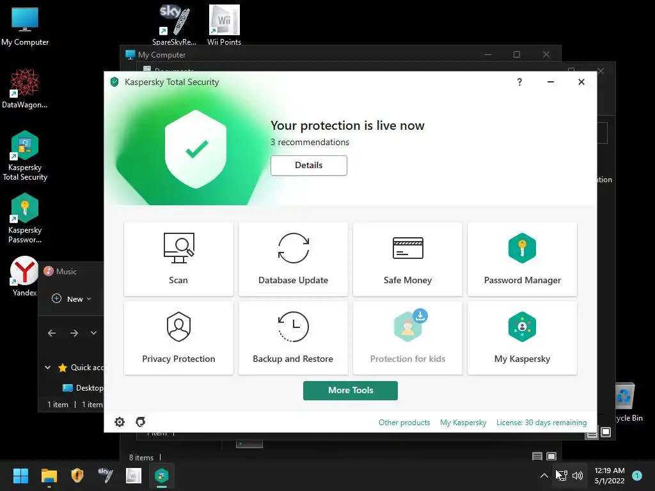The height and width of the screenshot is (491, 655).
Task: Click the Wii taskbar icon
Action: [134, 476]
